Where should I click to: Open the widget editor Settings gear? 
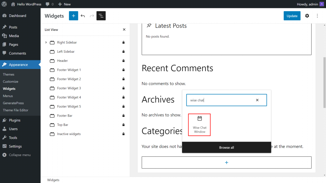pos(307,16)
